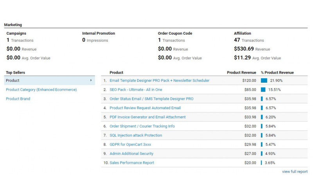Image resolution: width=313 pixels, height=195 pixels.
Task: Click the Product Revenue column header
Action: tap(241, 73)
